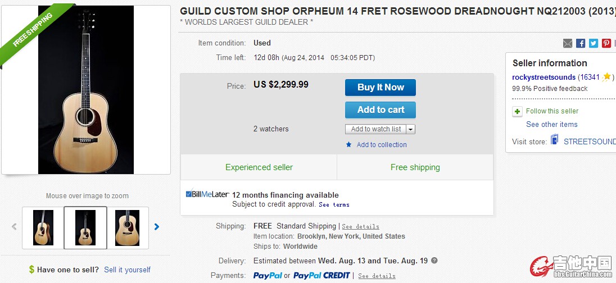The height and width of the screenshot is (283, 616).
Task: Show previous thumbnails with left arrow
Action: [14, 226]
